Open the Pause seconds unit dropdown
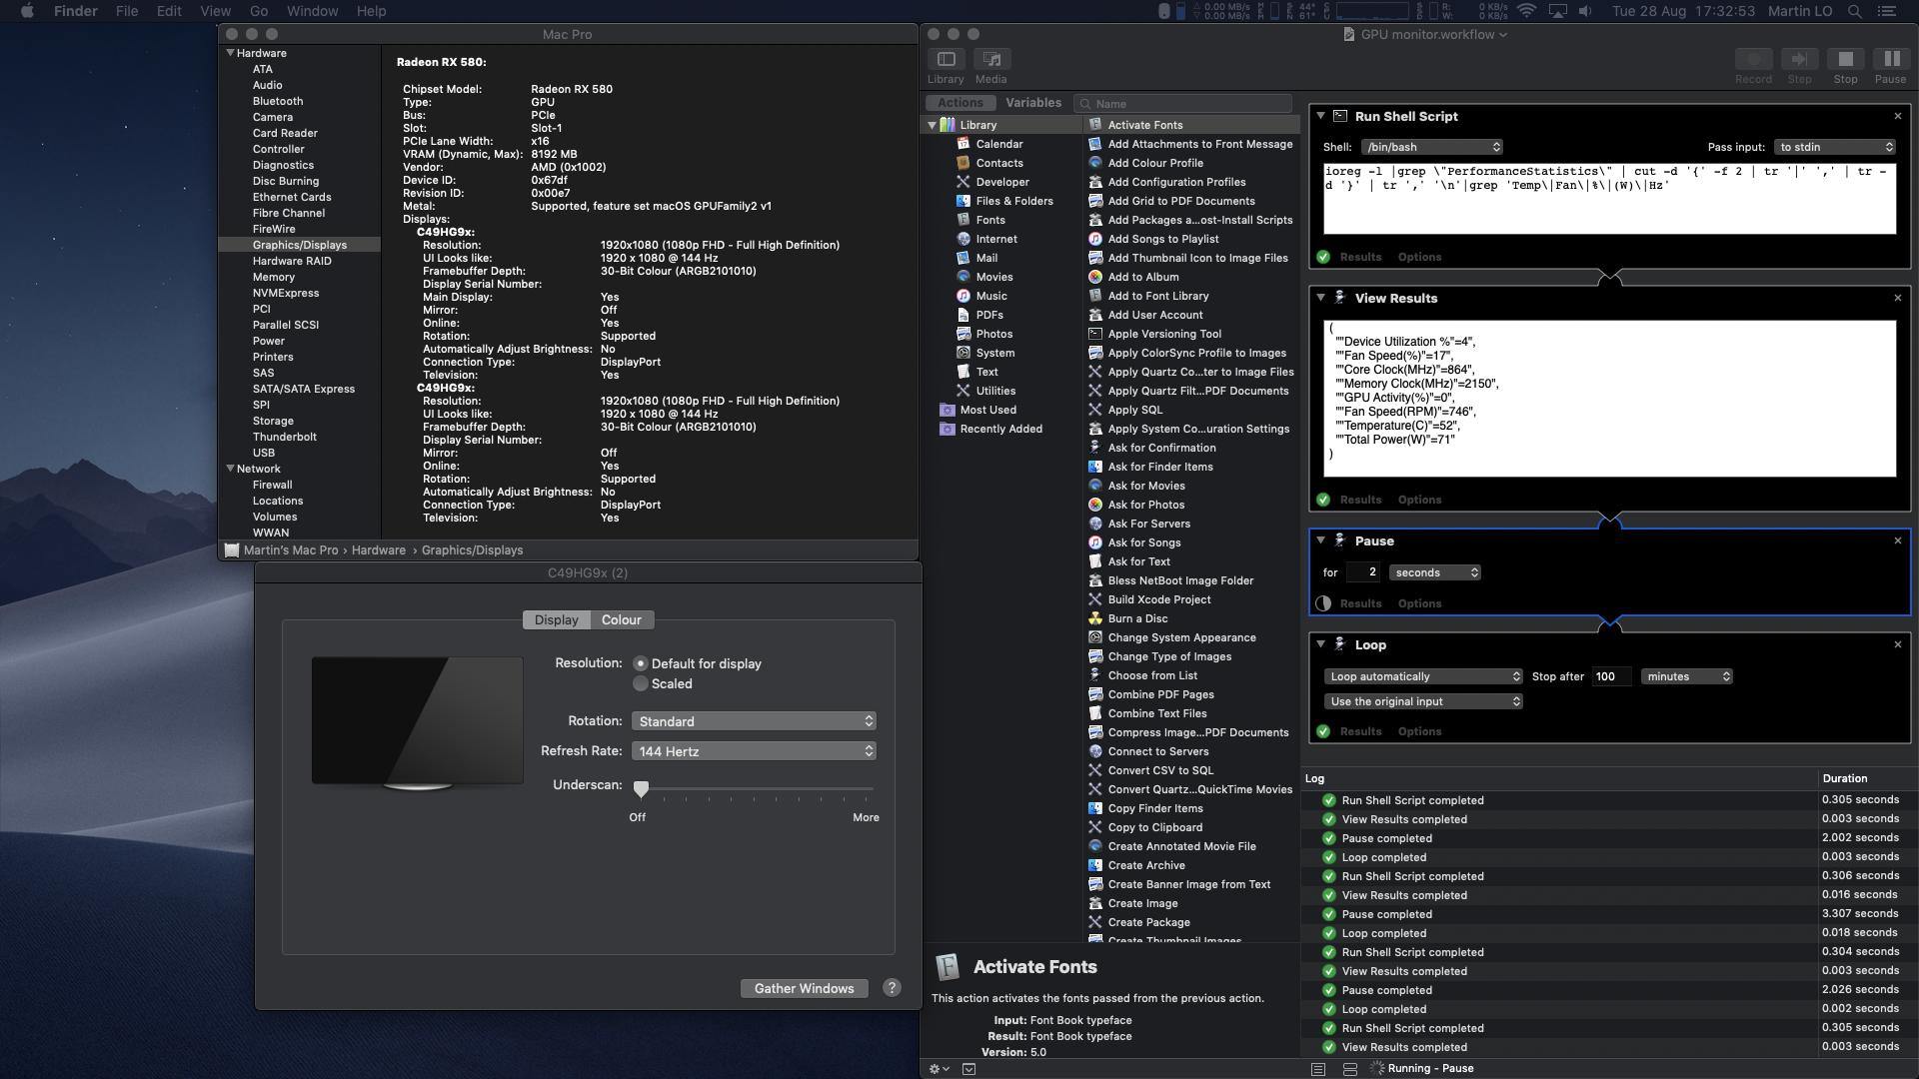The image size is (1919, 1079). click(1434, 572)
